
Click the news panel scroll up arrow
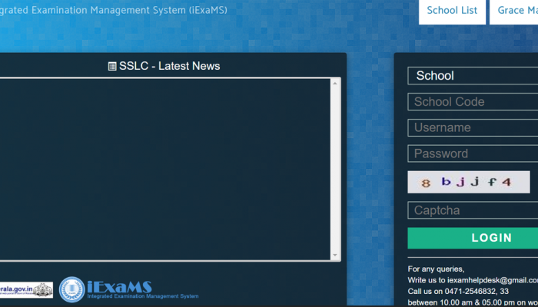pyautogui.click(x=335, y=83)
